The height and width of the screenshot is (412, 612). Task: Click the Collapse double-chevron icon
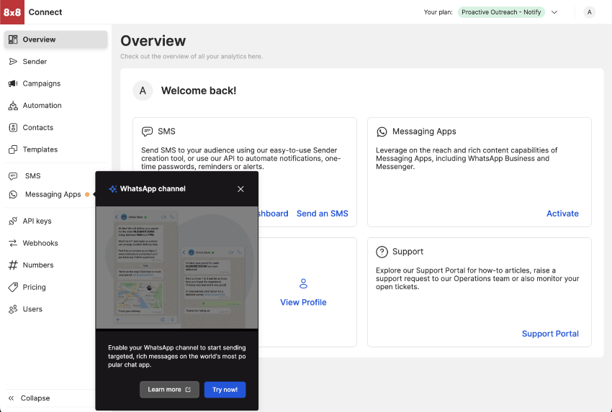click(12, 398)
